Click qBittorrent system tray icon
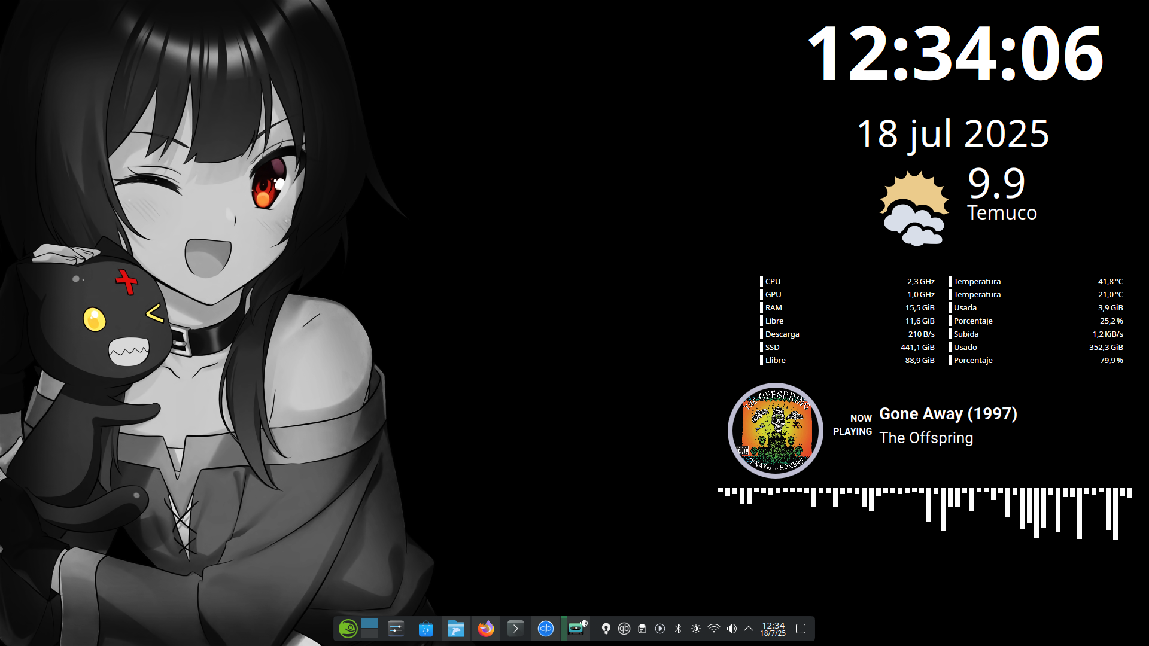The height and width of the screenshot is (646, 1149). point(624,629)
